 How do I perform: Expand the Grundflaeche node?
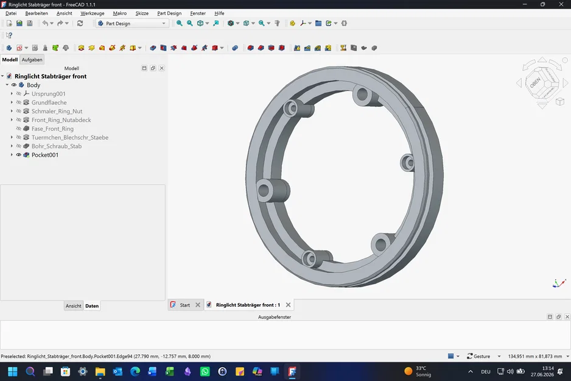[x=12, y=102]
